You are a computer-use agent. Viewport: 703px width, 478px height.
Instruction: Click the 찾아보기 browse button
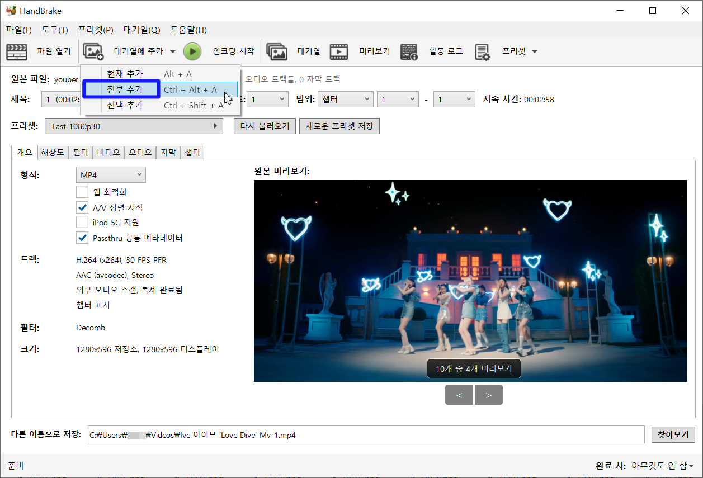coord(673,434)
